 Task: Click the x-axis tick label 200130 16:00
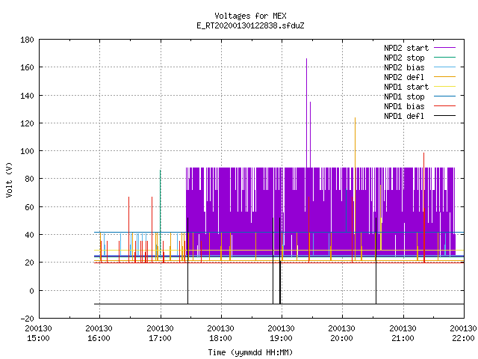99,334
